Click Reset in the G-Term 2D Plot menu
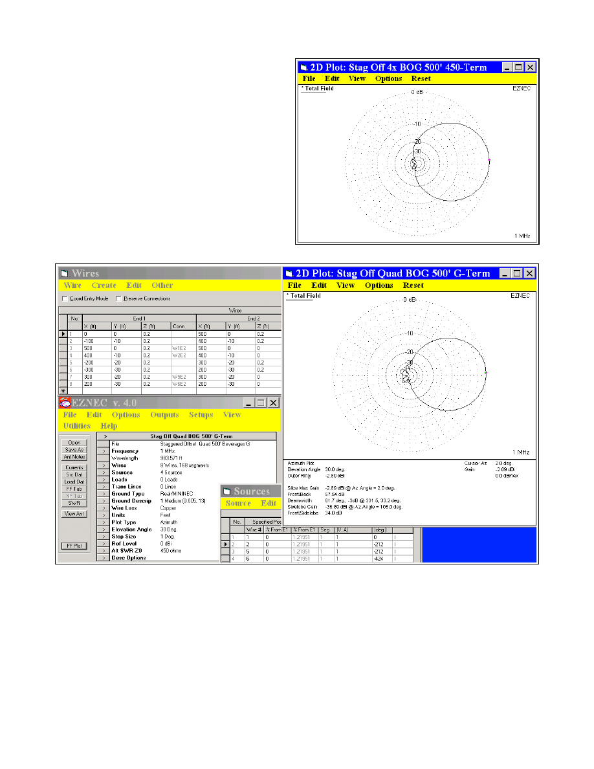 pyautogui.click(x=413, y=285)
